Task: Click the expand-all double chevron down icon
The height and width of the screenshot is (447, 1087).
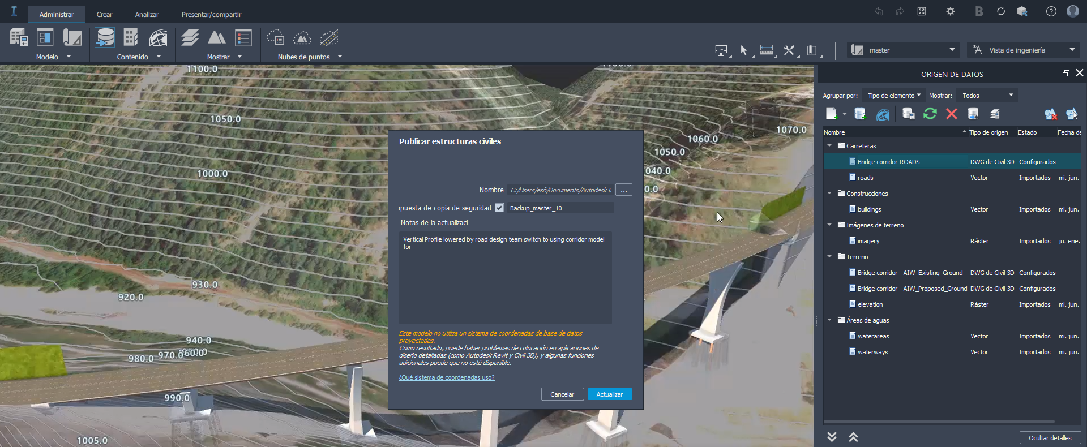Action: 832,437
